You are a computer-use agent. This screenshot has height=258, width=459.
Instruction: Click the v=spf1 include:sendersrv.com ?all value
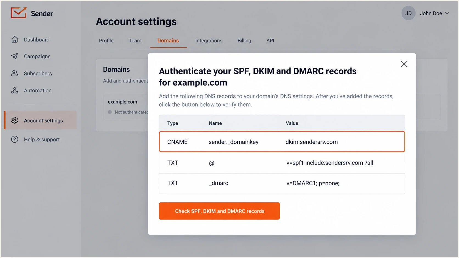tap(330, 163)
